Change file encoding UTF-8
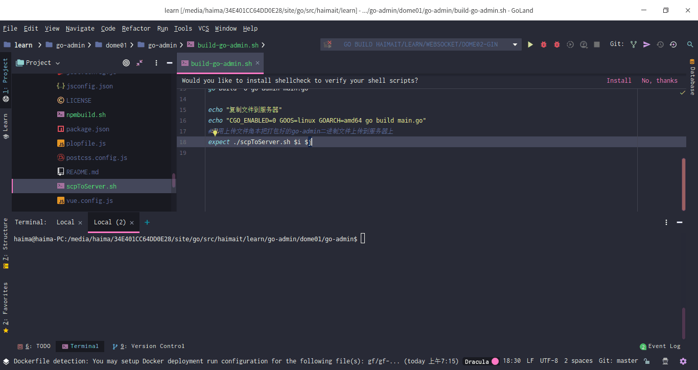698x370 pixels. (549, 361)
